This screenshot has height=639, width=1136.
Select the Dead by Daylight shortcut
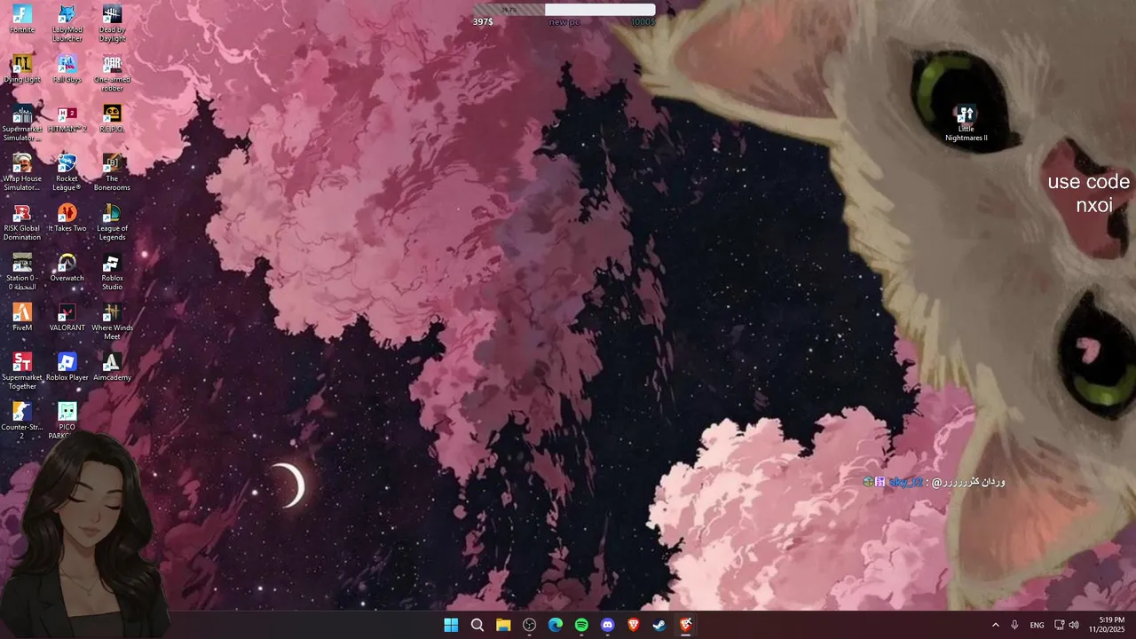tap(112, 23)
